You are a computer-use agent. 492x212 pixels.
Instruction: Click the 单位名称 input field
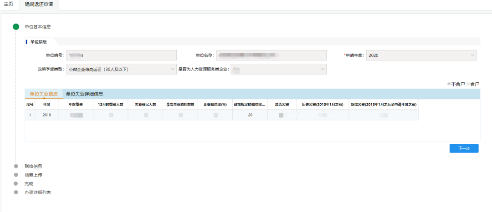(x=272, y=55)
